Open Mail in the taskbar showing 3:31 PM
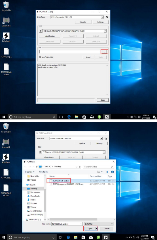Screen dimensions: 157x240 [x=92, y=117]
